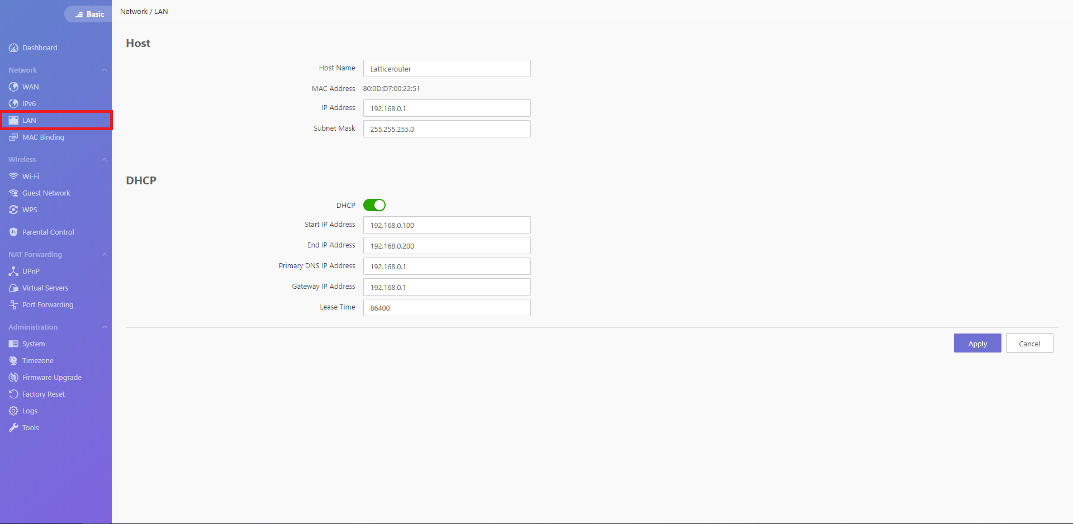Click the LAN folder icon
Viewport: 1073px width, 524px height.
click(x=13, y=121)
